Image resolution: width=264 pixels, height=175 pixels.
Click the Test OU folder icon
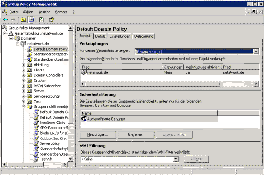tap(30, 102)
